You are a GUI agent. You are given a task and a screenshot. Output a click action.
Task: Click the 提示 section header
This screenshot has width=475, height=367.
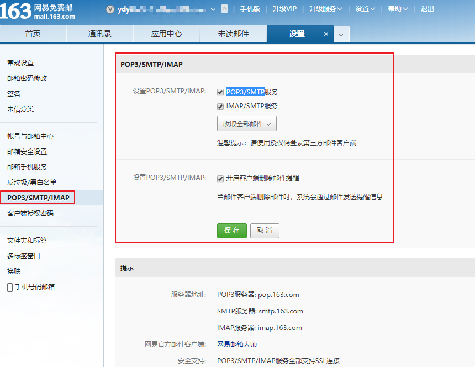pyautogui.click(x=127, y=268)
